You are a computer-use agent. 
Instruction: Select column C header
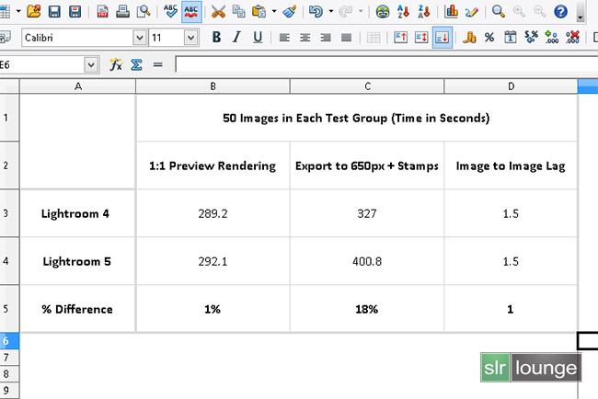pos(367,86)
